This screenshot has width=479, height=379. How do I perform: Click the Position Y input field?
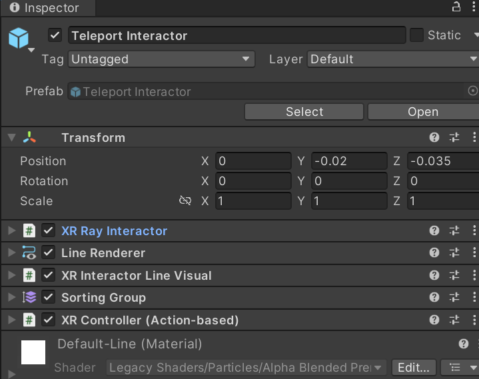coord(348,161)
